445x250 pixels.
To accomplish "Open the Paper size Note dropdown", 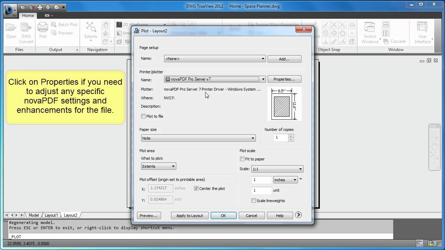I will click(198, 138).
